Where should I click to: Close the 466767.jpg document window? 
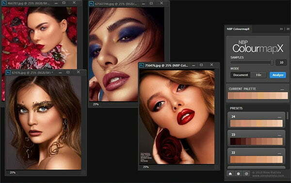(74, 2)
